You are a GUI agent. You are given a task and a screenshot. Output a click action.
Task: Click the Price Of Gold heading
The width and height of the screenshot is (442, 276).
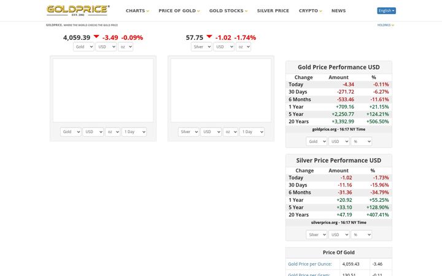coord(338,253)
